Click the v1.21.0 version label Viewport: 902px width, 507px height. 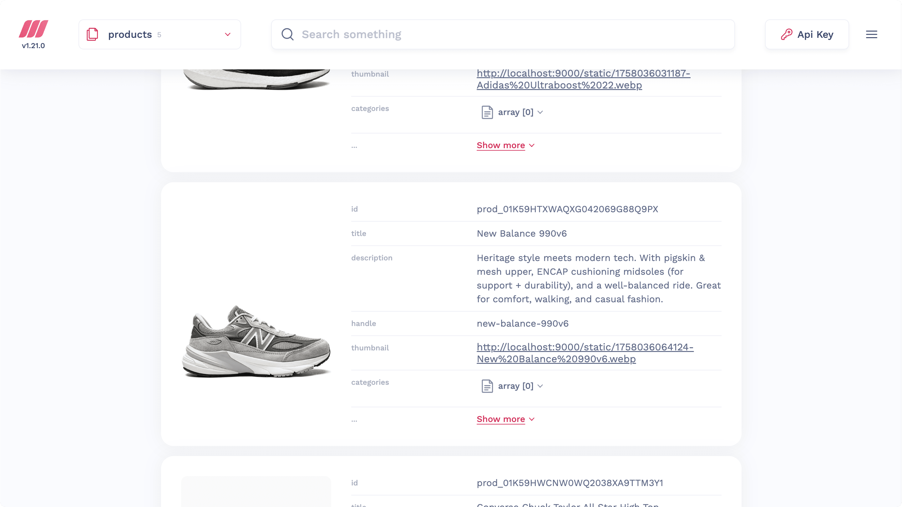coord(33,46)
